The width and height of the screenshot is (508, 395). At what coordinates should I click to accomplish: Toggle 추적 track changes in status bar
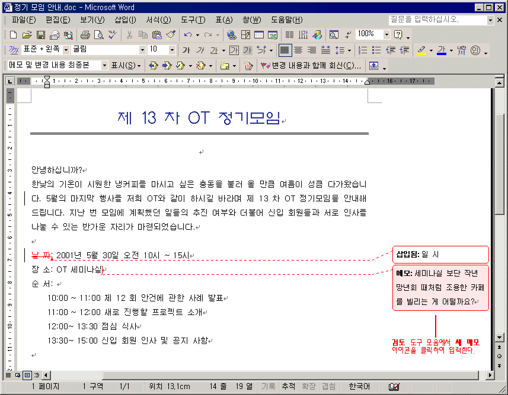pos(289,386)
